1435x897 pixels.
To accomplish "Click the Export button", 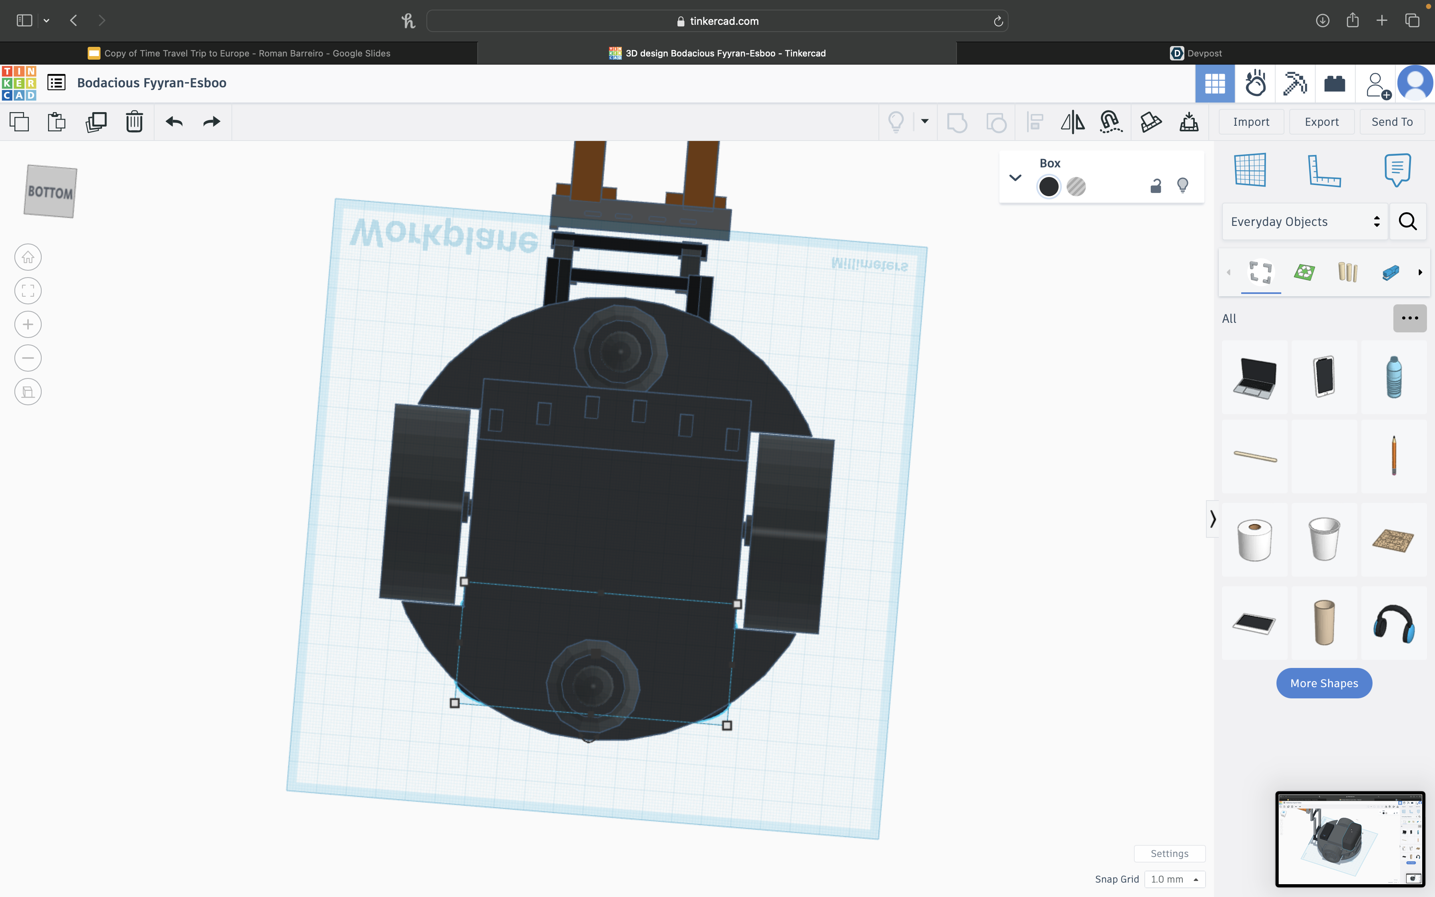I will point(1321,122).
